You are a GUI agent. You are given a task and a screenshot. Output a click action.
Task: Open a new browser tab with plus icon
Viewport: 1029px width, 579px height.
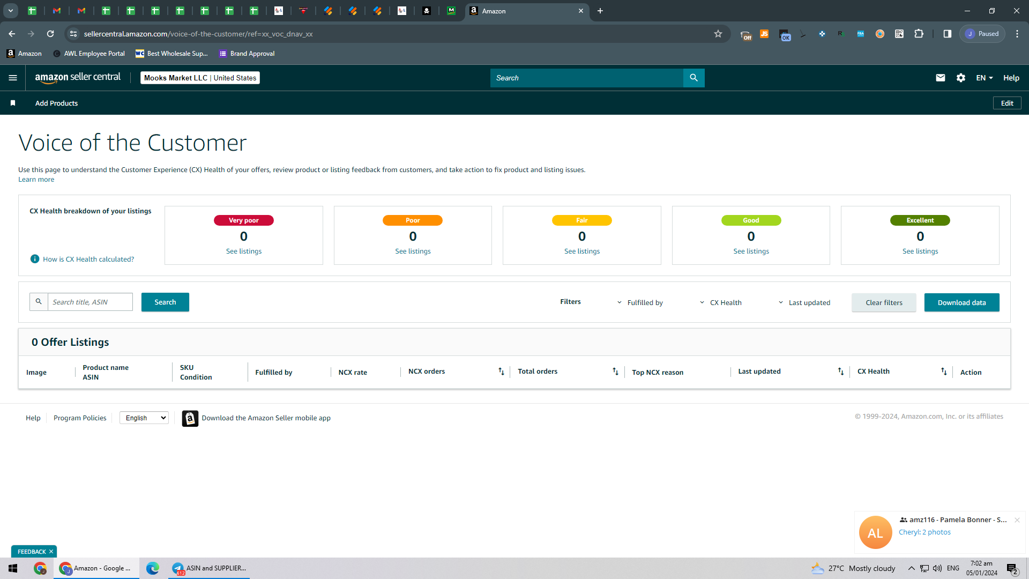[x=600, y=11]
